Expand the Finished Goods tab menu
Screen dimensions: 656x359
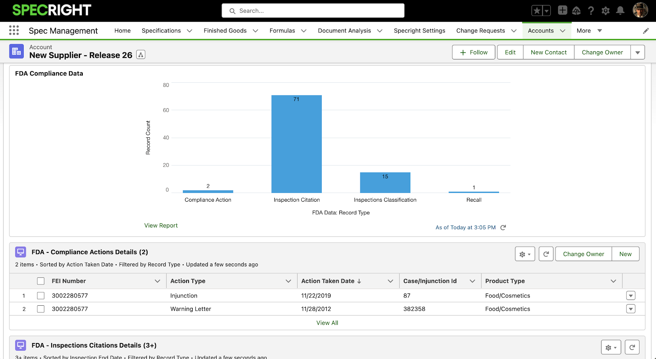[255, 31]
